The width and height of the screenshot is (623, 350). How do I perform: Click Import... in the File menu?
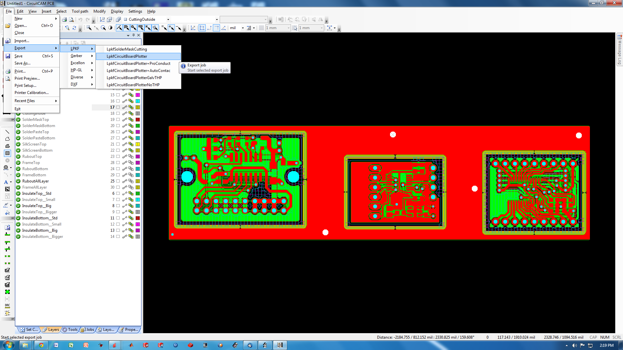[31, 41]
